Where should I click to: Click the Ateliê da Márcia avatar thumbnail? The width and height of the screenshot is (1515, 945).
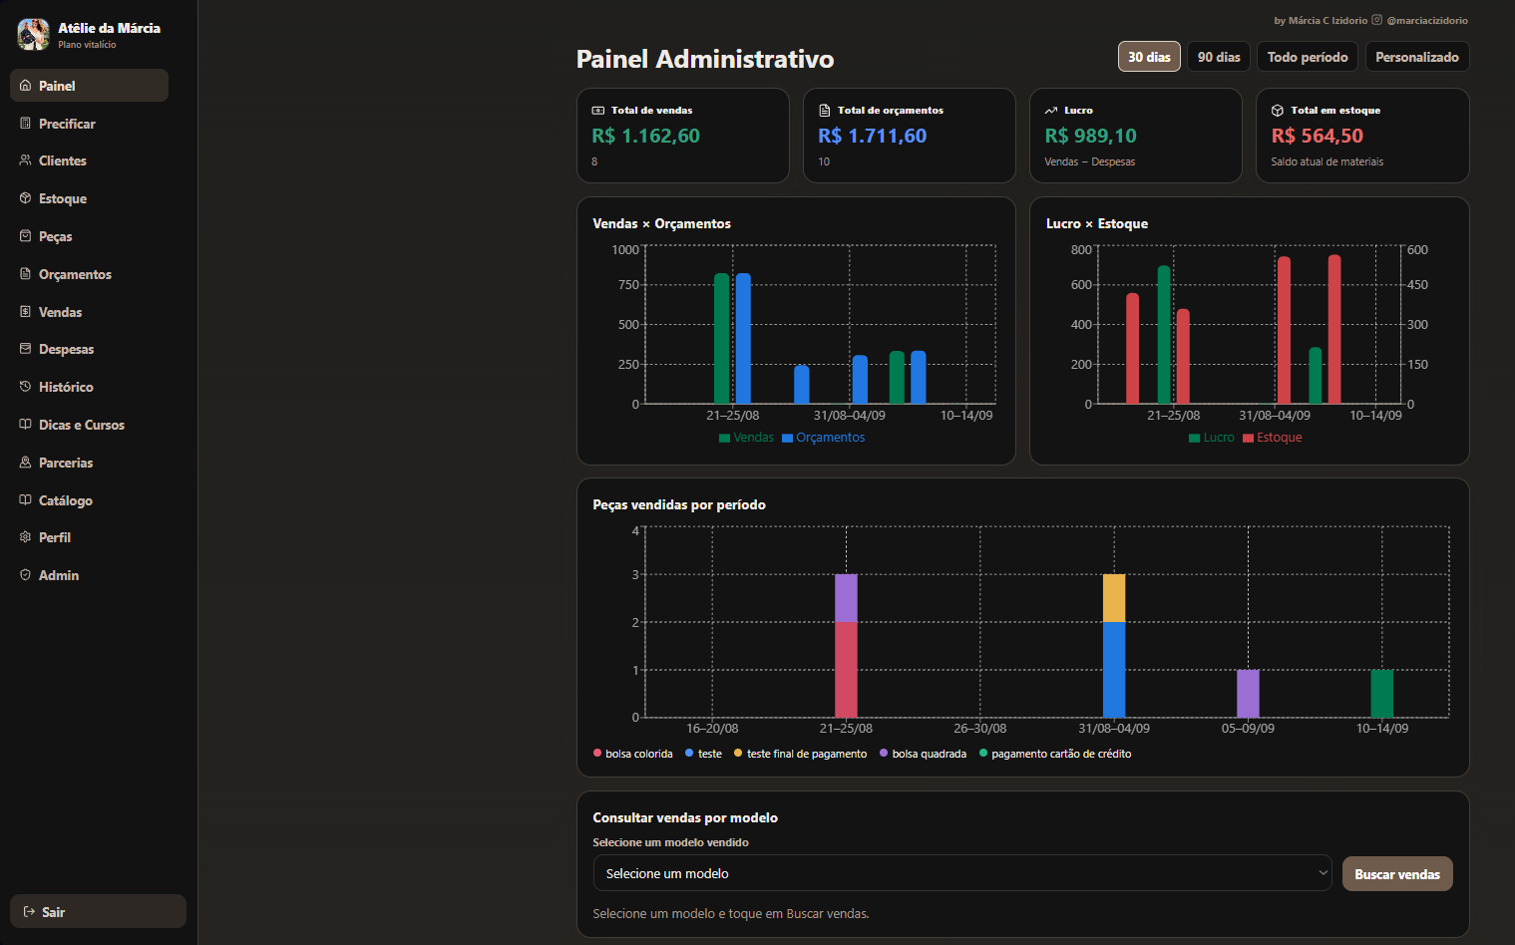tap(34, 35)
